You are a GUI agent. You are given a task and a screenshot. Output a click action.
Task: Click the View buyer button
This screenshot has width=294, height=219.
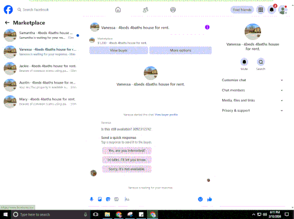click(119, 51)
